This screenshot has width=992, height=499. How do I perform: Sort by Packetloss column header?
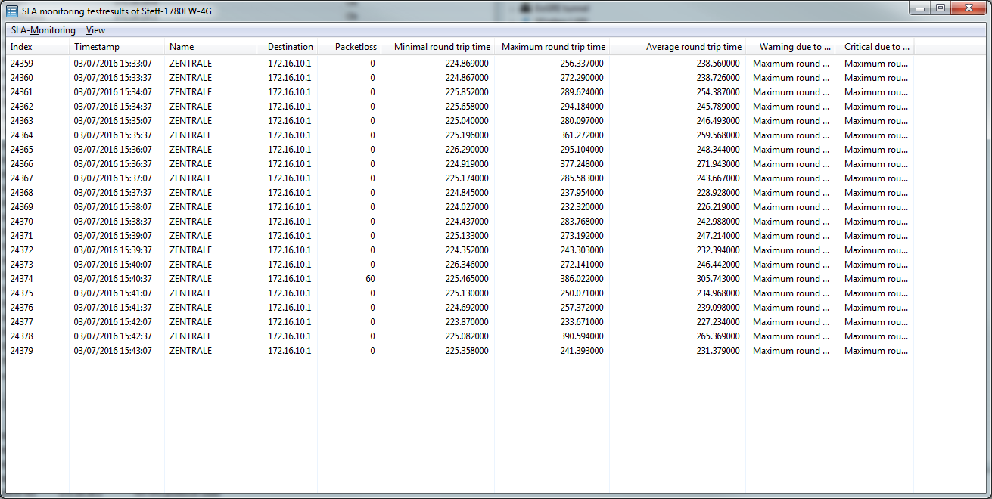coord(356,47)
